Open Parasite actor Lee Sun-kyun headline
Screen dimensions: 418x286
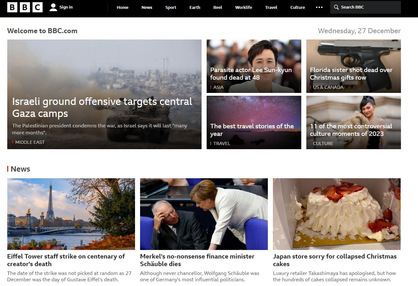pyautogui.click(x=251, y=74)
